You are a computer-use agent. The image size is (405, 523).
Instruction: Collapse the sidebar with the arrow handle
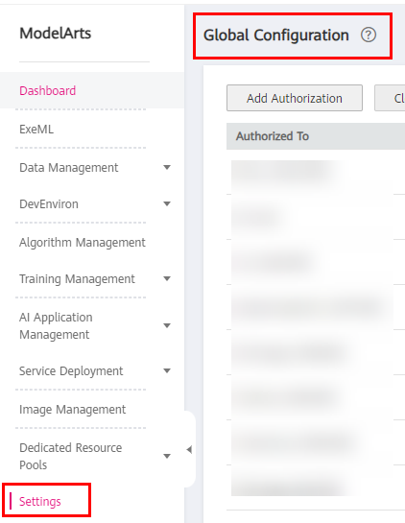pyautogui.click(x=189, y=450)
